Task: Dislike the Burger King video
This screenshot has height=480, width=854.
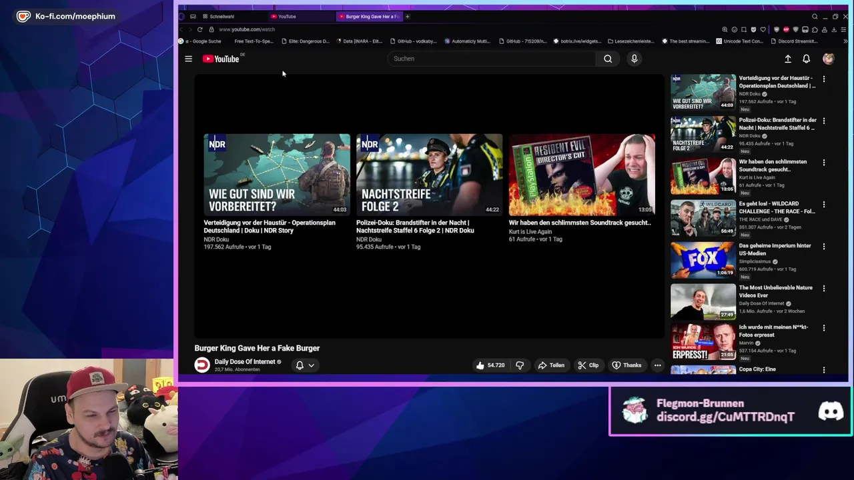Action: [520, 365]
